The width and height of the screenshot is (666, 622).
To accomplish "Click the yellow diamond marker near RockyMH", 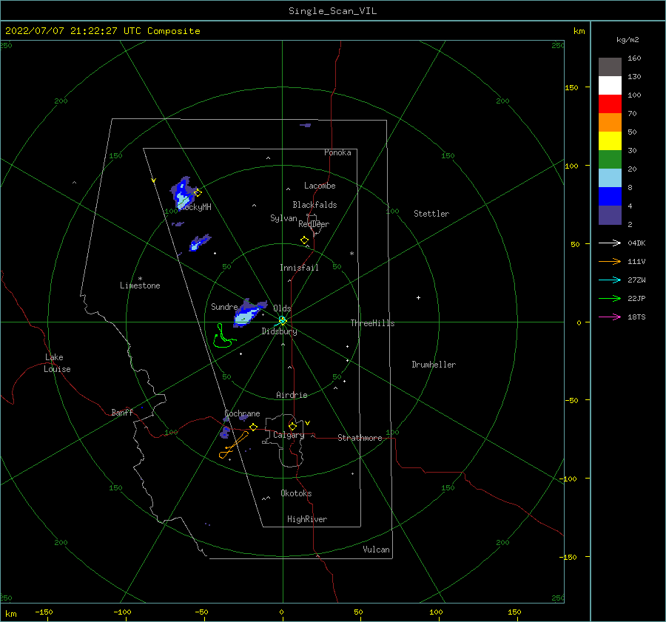I will (198, 193).
